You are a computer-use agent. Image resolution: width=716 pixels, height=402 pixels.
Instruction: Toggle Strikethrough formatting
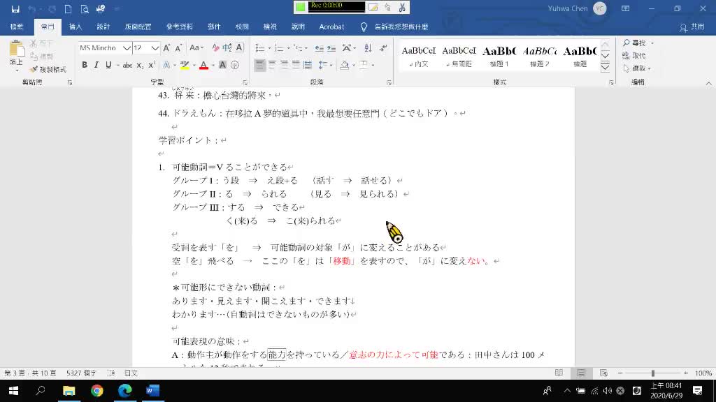click(127, 65)
